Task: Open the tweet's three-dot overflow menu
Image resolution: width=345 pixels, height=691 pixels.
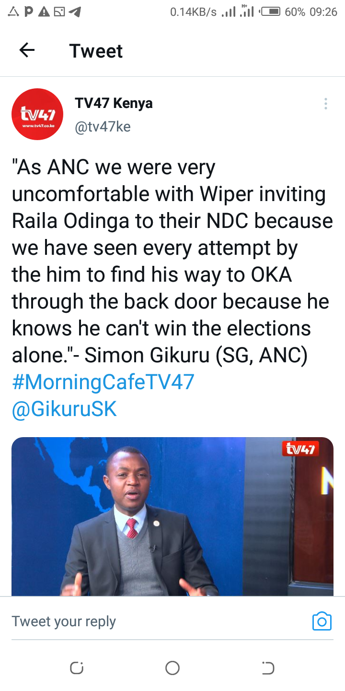Action: [325, 104]
